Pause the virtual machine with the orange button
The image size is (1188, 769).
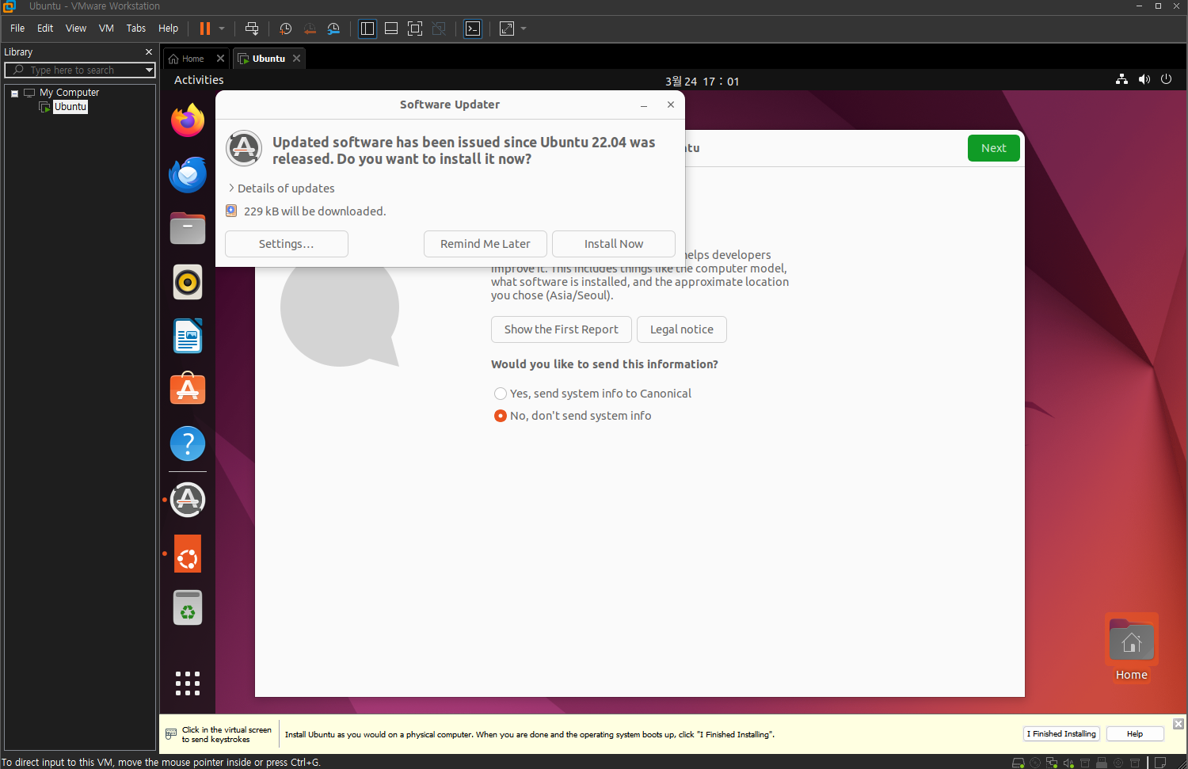tap(205, 29)
